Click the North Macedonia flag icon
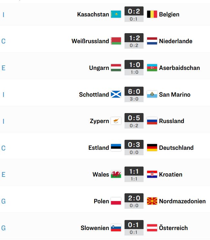 click(x=152, y=201)
